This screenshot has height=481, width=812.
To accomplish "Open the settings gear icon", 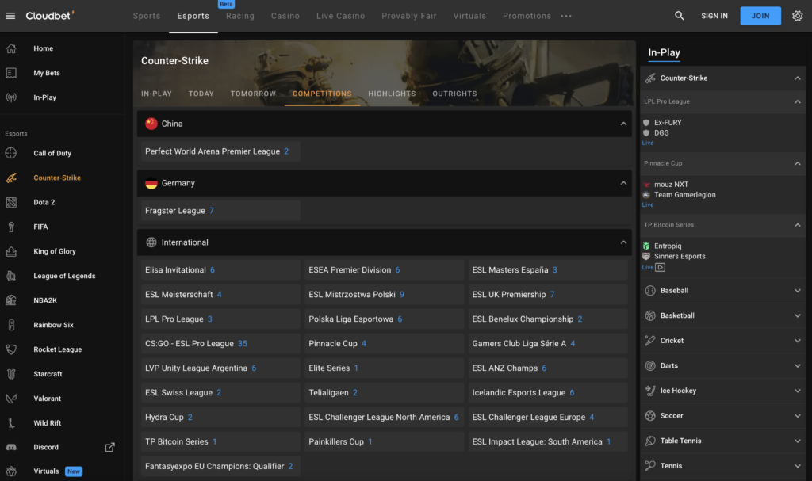I will click(x=797, y=16).
